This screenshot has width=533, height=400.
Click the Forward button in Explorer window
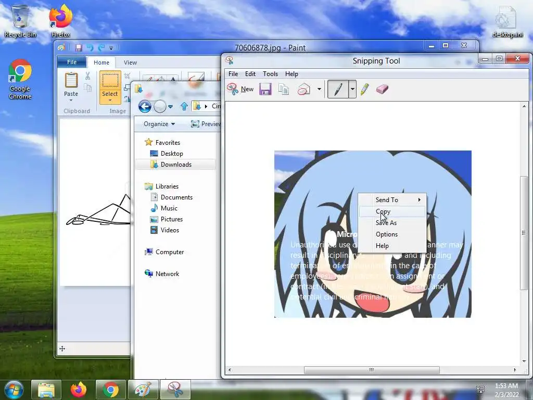tap(160, 106)
